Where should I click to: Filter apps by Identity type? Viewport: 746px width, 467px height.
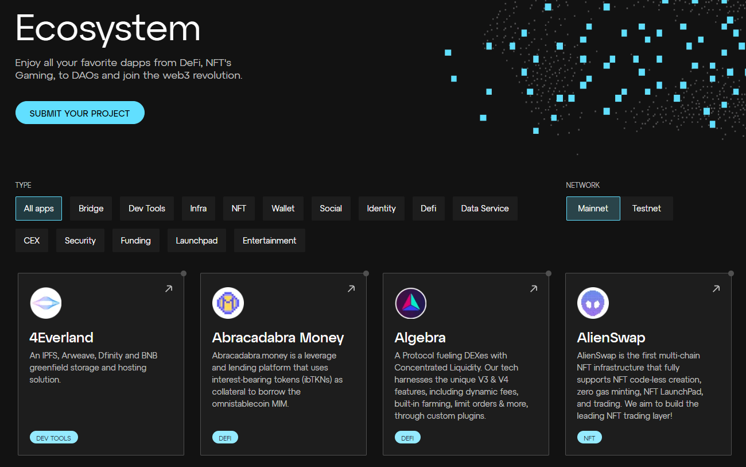(x=382, y=209)
